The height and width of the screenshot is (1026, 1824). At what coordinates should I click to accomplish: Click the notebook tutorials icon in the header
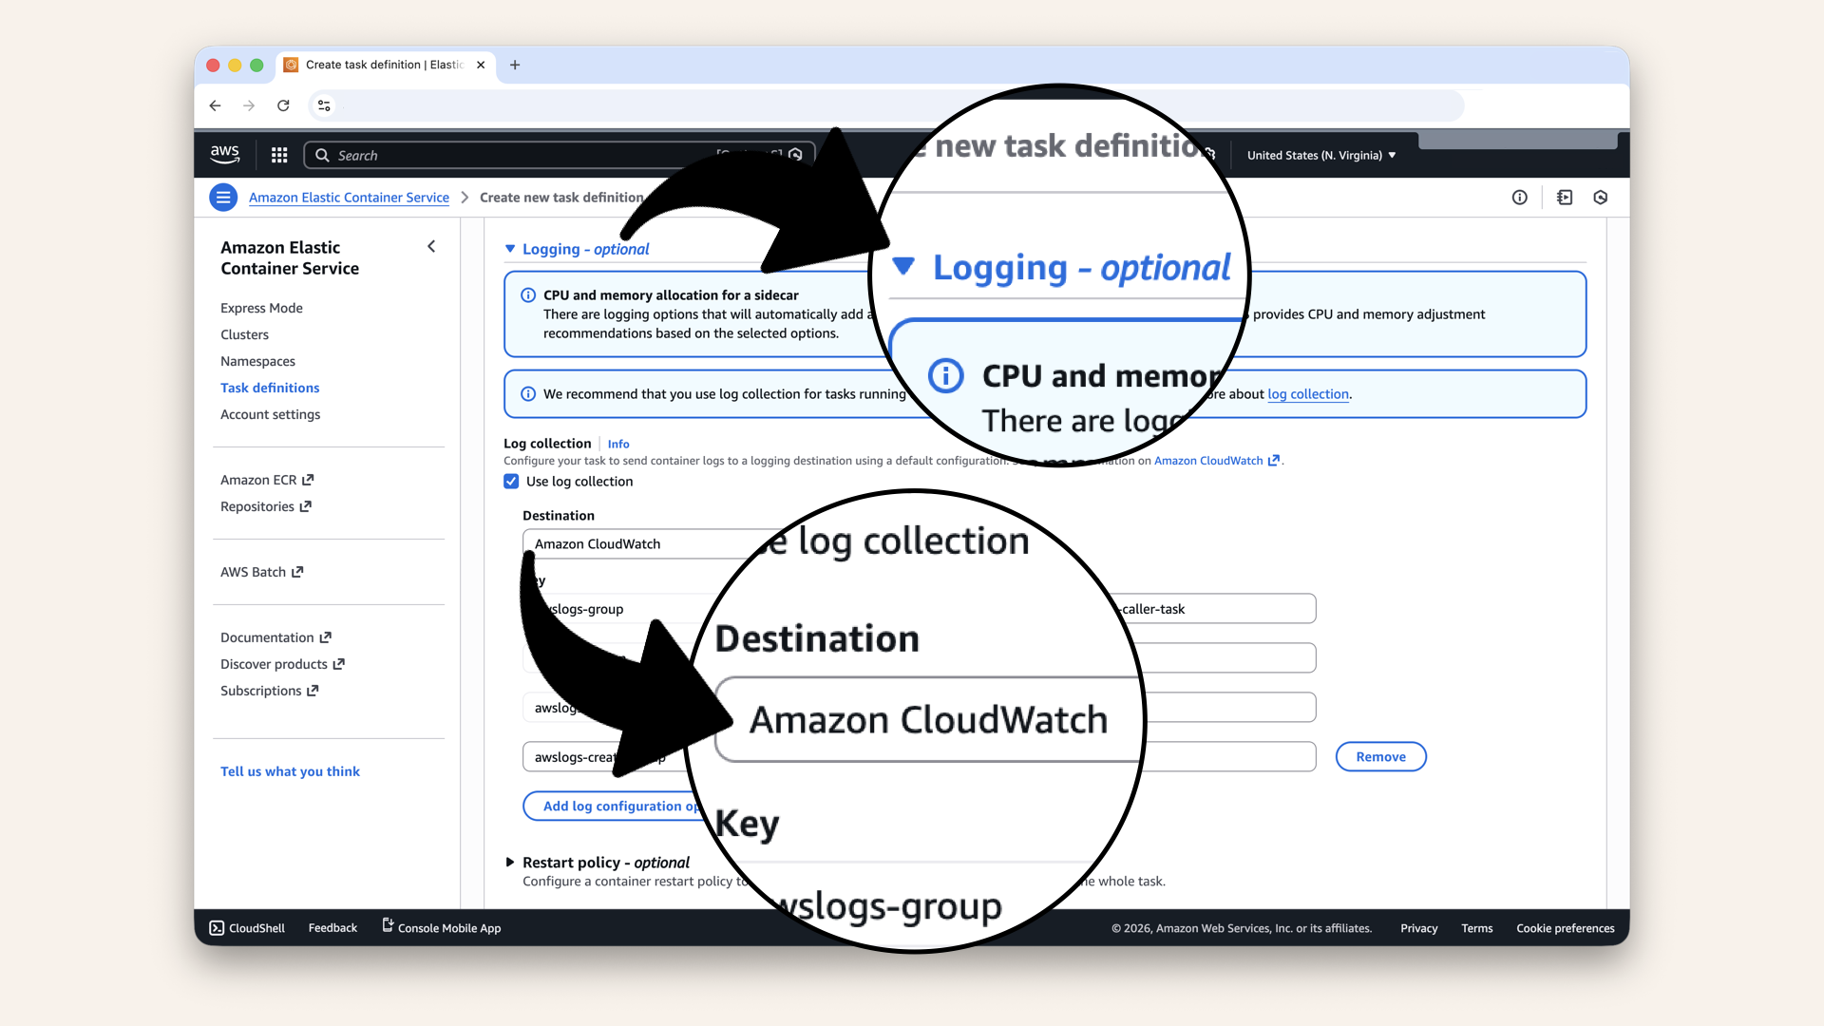[1564, 197]
